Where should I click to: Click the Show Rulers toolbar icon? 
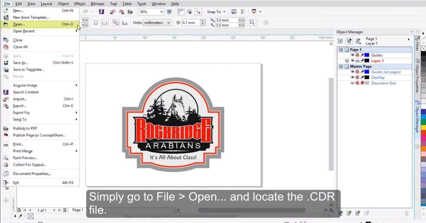coord(181,12)
